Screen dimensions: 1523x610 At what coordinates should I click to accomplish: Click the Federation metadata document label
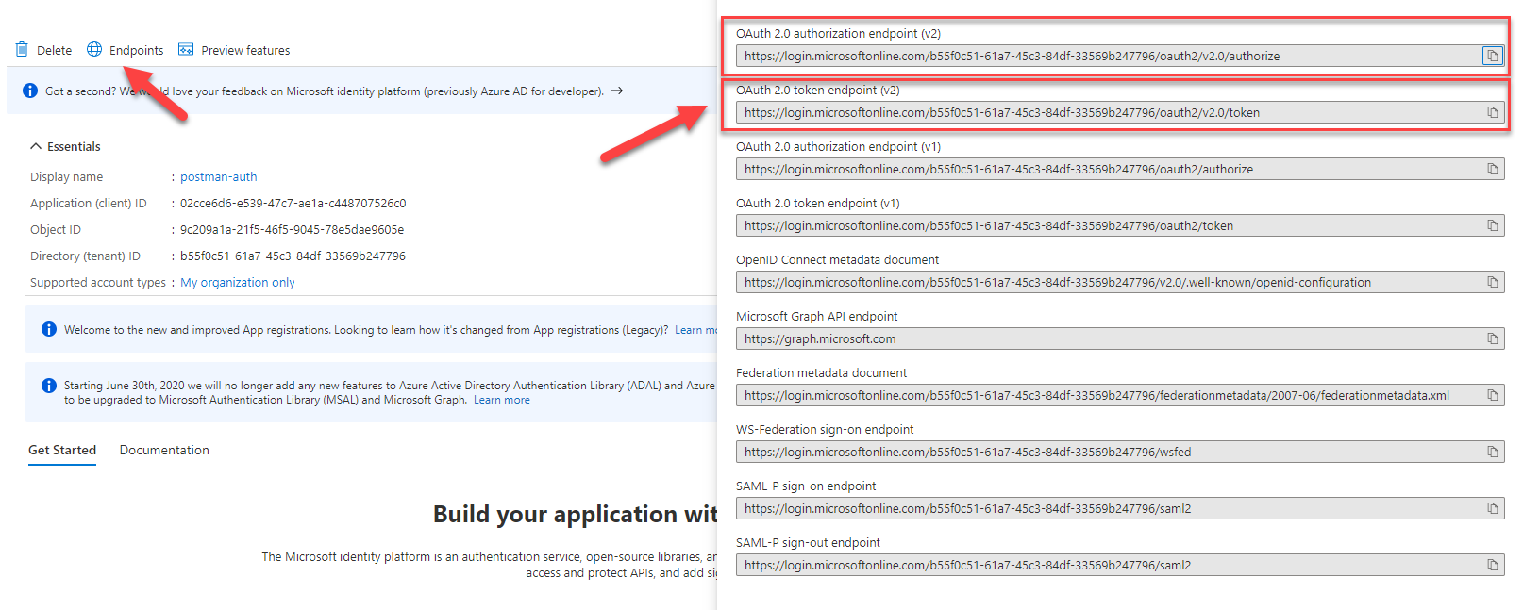tap(821, 372)
